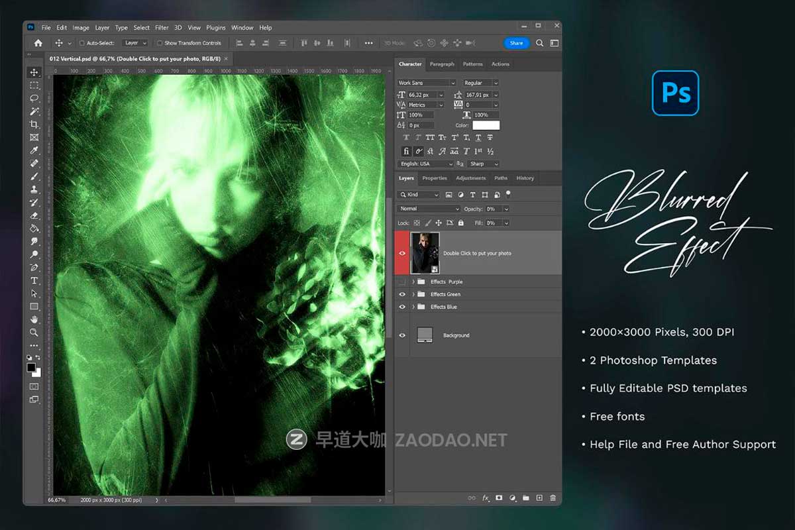
Task: Click the Share button
Action: [516, 42]
